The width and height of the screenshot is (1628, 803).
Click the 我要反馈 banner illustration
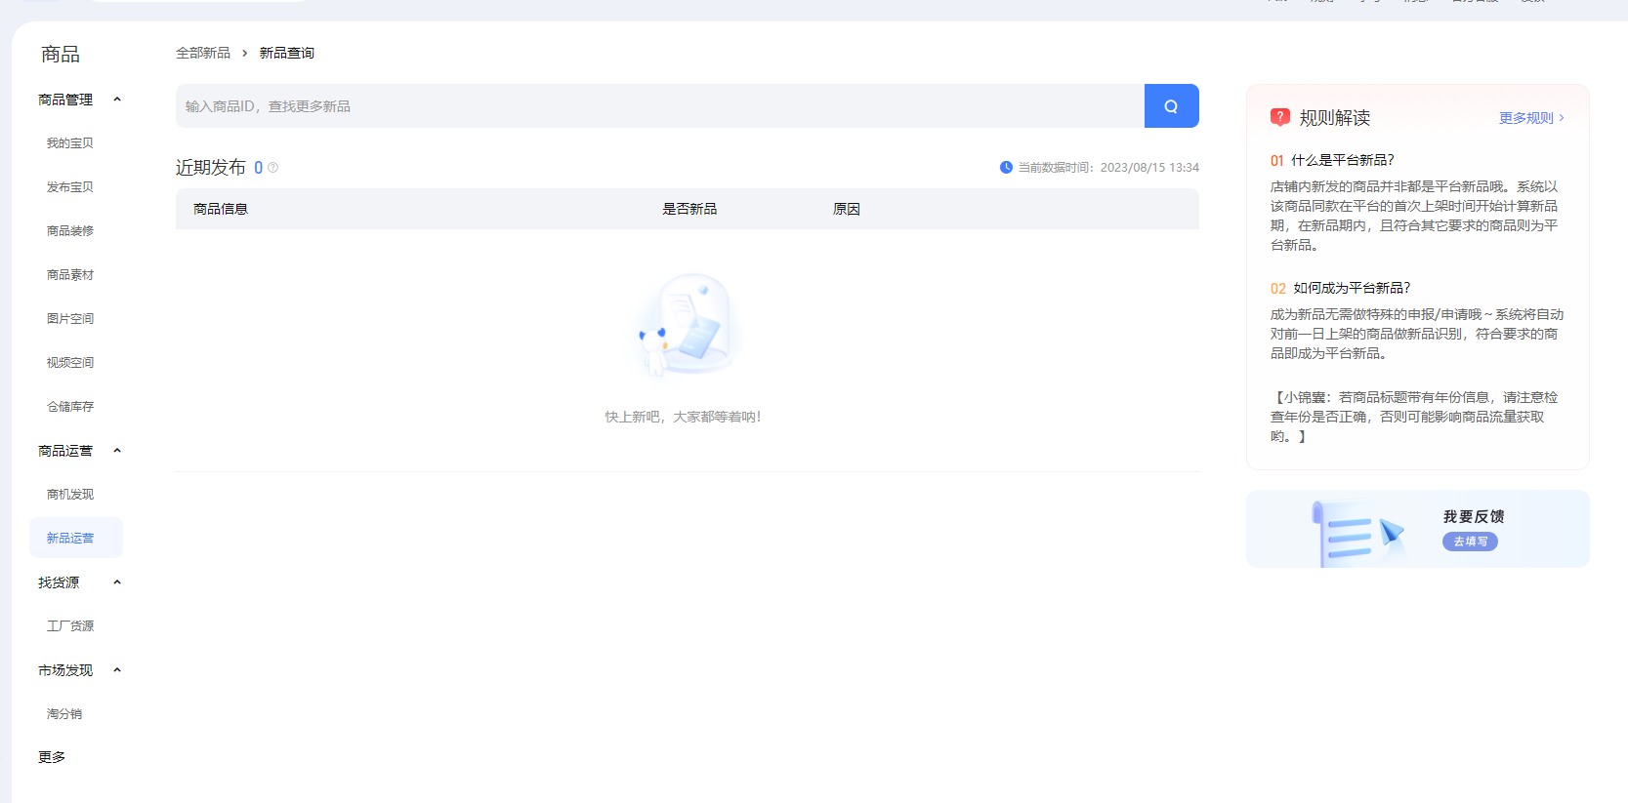pos(1358,532)
